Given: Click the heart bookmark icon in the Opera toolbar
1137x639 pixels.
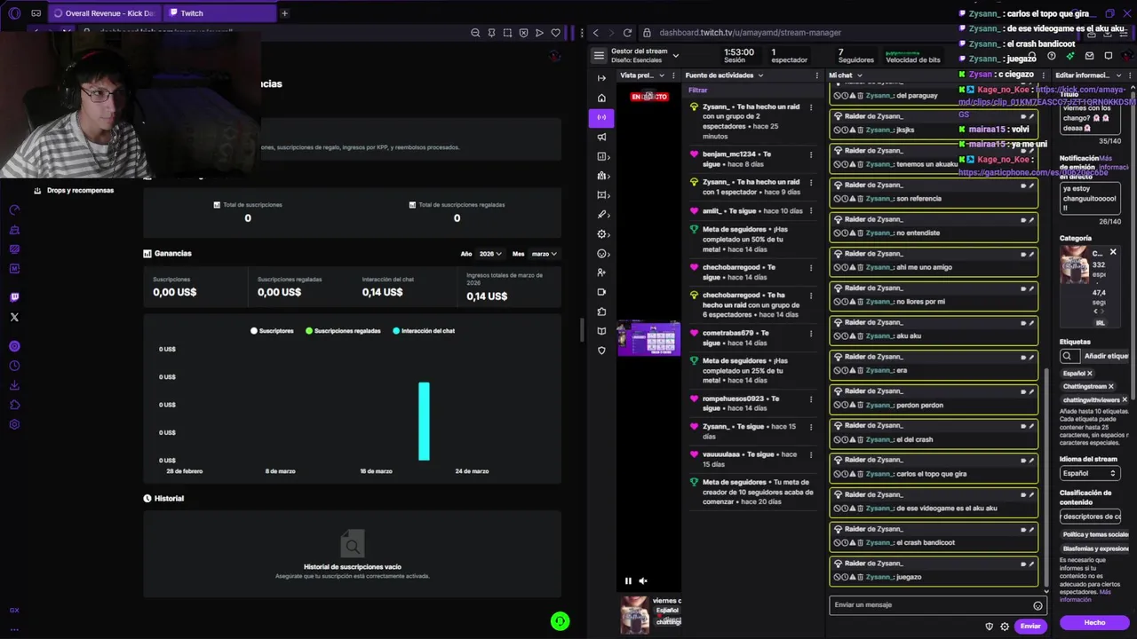Looking at the screenshot, I should [x=556, y=33].
